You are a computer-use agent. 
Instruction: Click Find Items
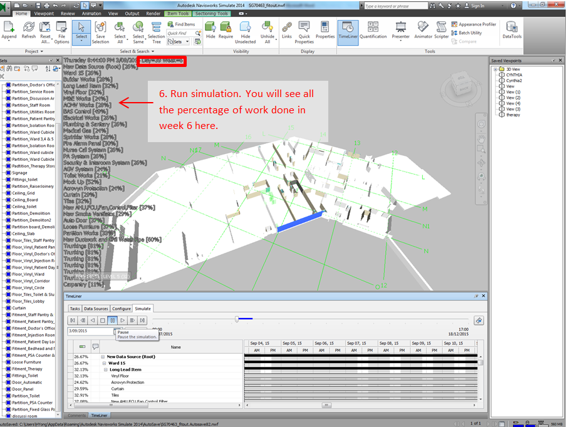tap(181, 24)
